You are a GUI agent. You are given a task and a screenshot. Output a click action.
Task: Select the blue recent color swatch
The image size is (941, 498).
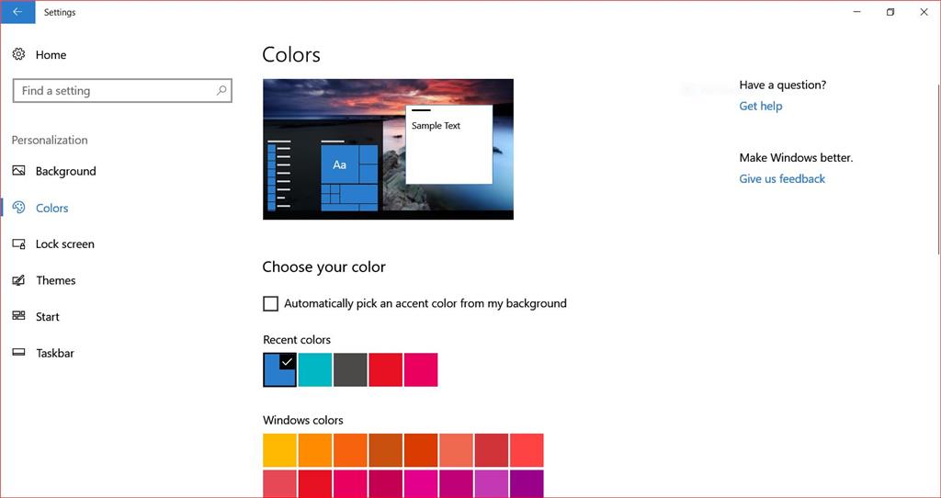279,369
